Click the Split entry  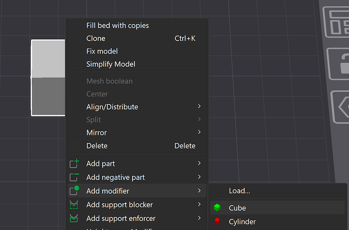pyautogui.click(x=137, y=120)
